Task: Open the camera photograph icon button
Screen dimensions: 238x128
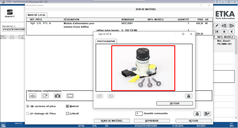Action: click(58, 96)
